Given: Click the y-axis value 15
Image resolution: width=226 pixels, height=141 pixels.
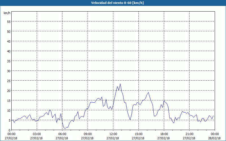Looking at the screenshot, I should click(9, 100).
